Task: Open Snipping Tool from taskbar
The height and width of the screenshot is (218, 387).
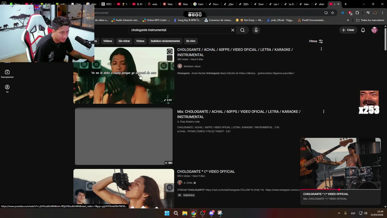Action: (x=220, y=213)
